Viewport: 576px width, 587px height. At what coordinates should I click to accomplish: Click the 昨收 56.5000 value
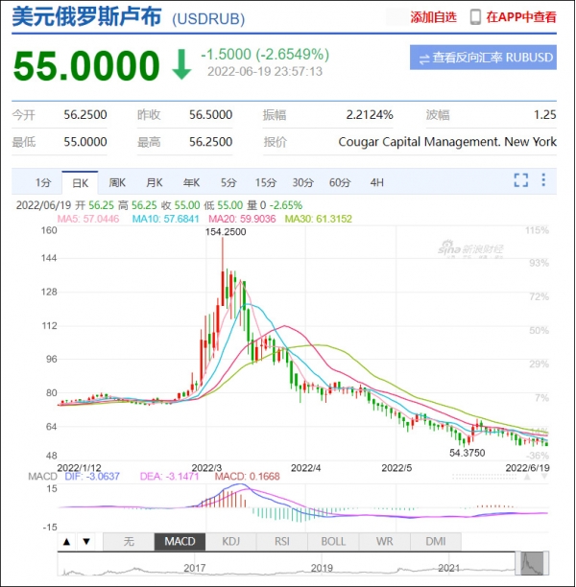(x=210, y=114)
